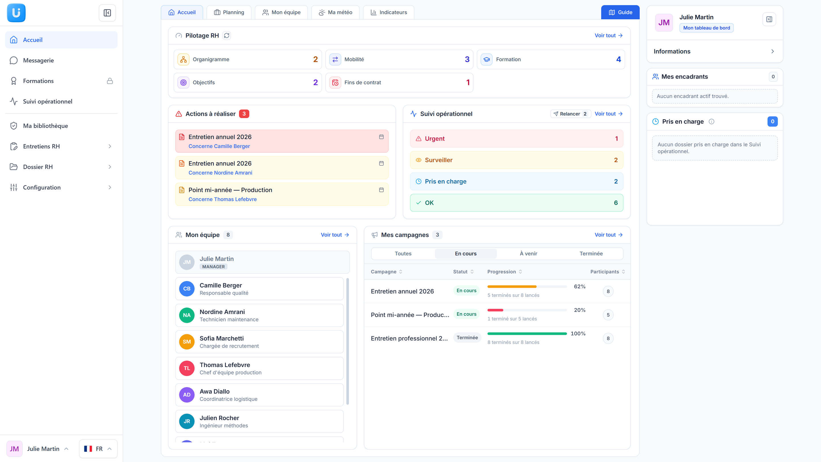Open the Guide button
The image size is (821, 462).
620,12
